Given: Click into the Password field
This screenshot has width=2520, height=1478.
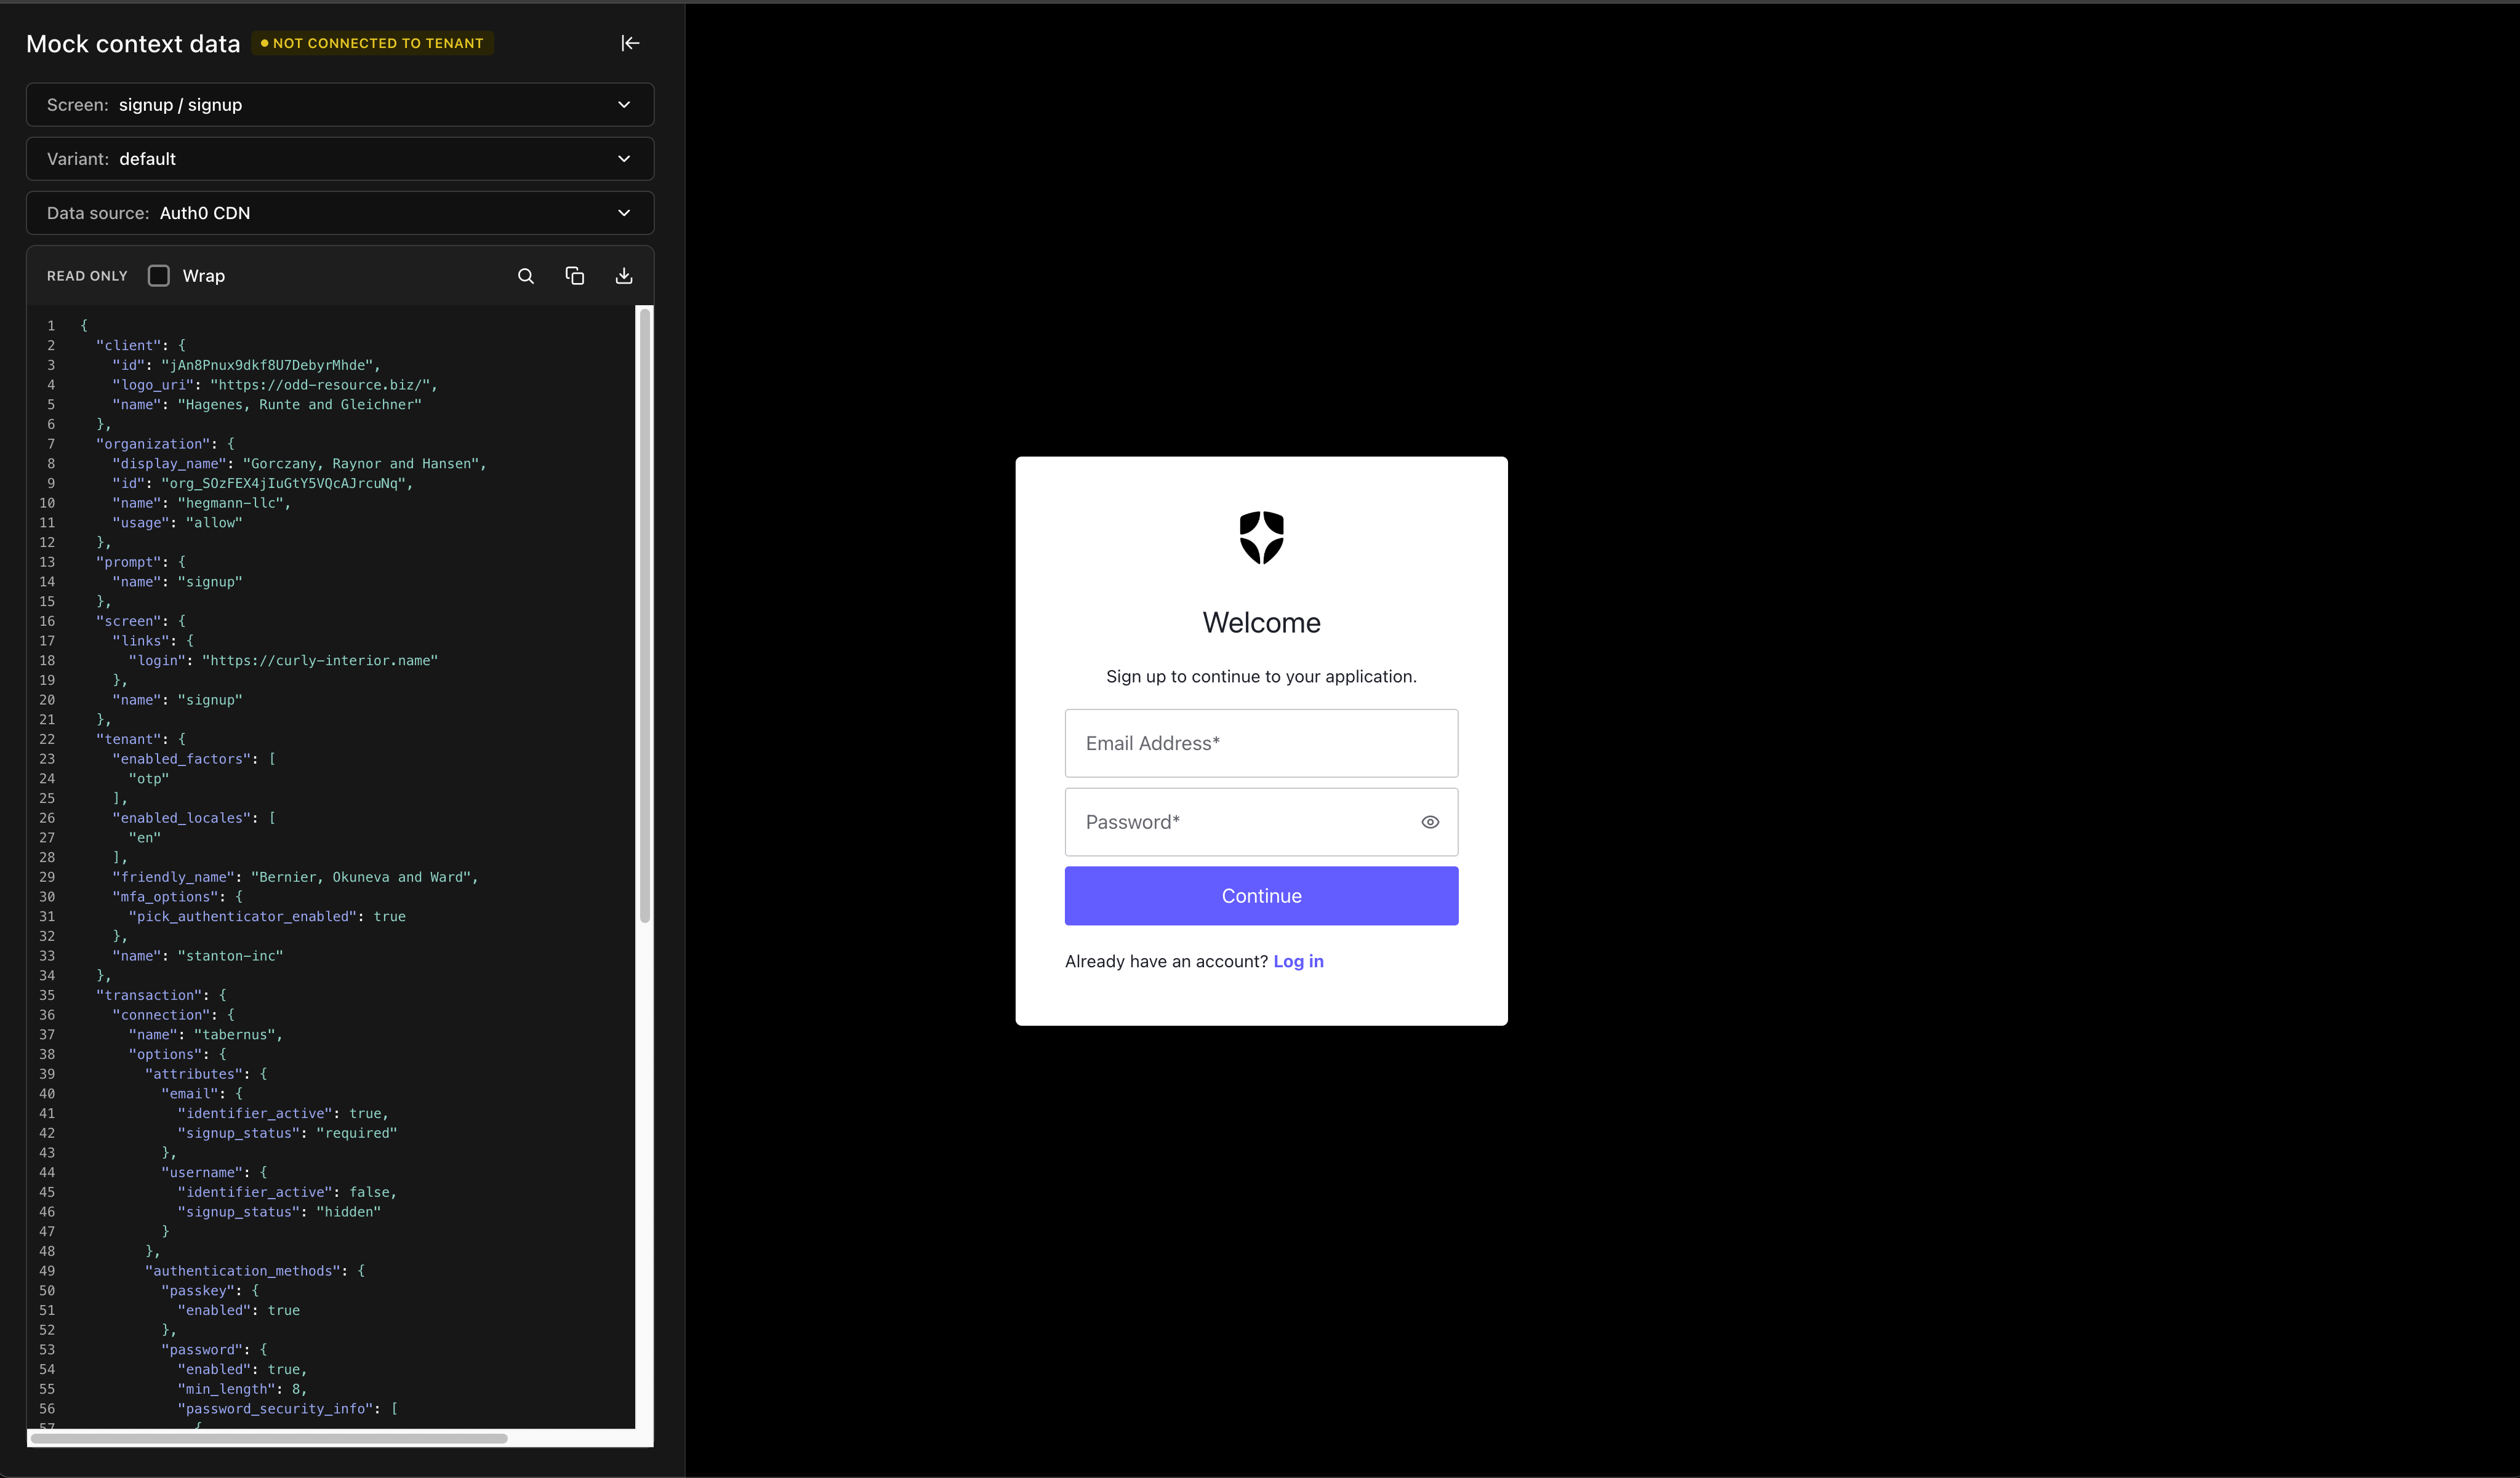Looking at the screenshot, I should [x=1240, y=823].
